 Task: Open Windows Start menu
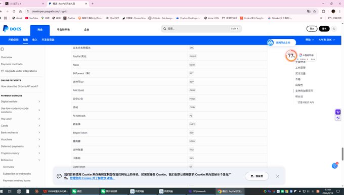point(1,191)
